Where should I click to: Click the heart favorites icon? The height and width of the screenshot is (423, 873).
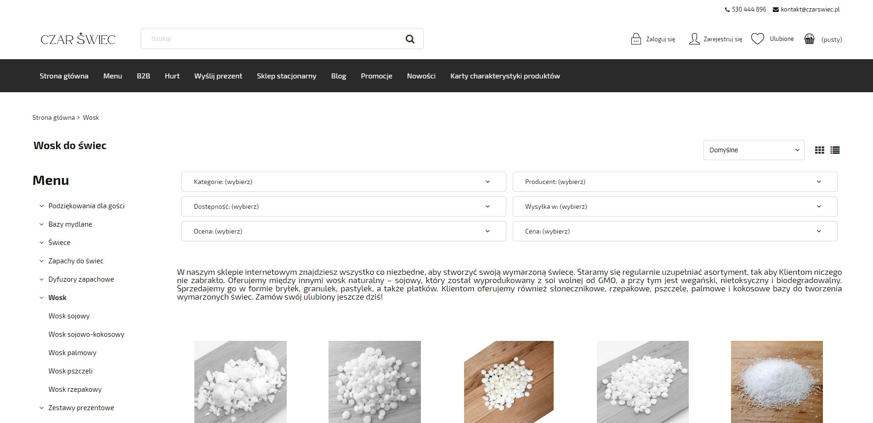click(757, 39)
